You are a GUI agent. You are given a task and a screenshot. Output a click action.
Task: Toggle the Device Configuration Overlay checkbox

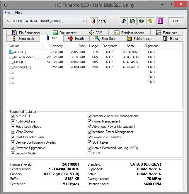(x=13, y=142)
